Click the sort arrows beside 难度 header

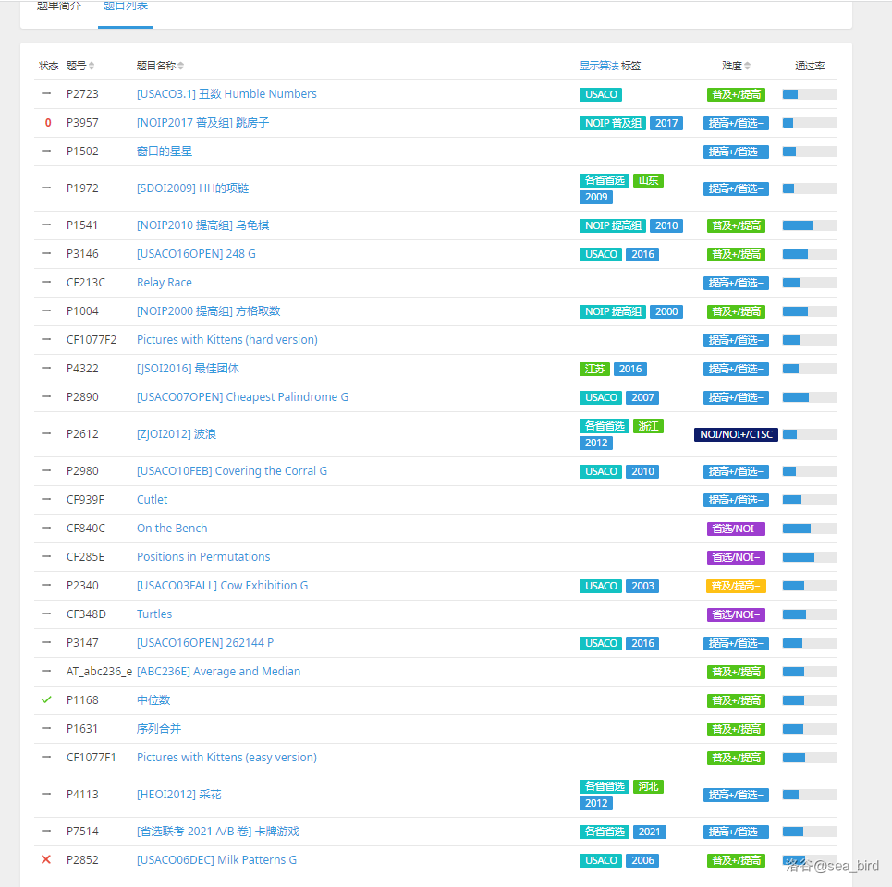(747, 67)
